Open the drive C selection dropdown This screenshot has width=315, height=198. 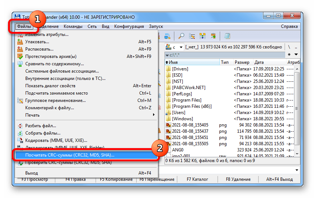pyautogui.click(x=174, y=47)
